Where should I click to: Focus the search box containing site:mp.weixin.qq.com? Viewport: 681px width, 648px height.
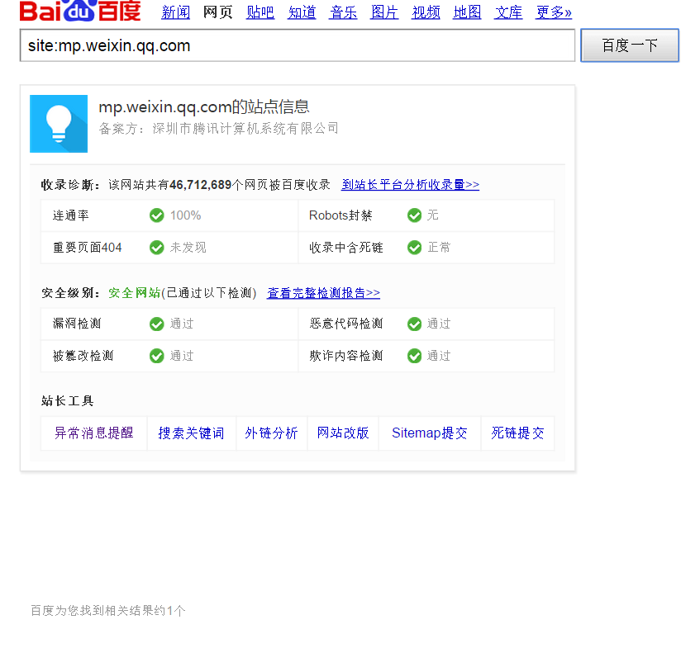pyautogui.click(x=297, y=46)
